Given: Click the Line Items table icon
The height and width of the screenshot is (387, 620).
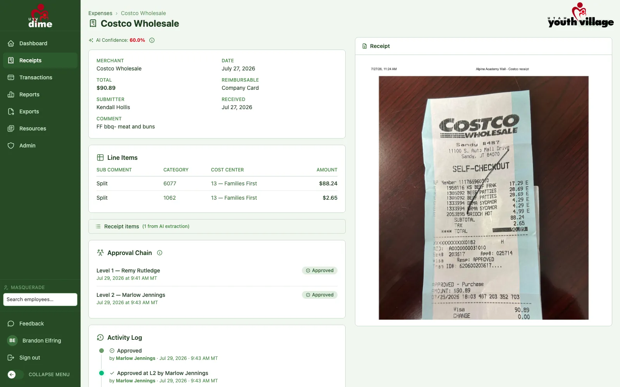Looking at the screenshot, I should click(100, 158).
